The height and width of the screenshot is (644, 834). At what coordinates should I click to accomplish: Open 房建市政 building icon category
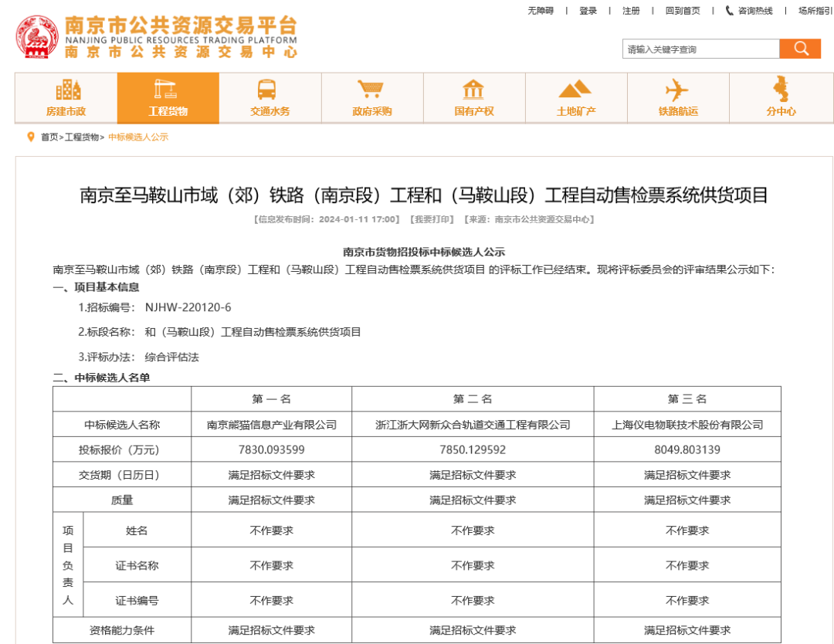tap(66, 90)
